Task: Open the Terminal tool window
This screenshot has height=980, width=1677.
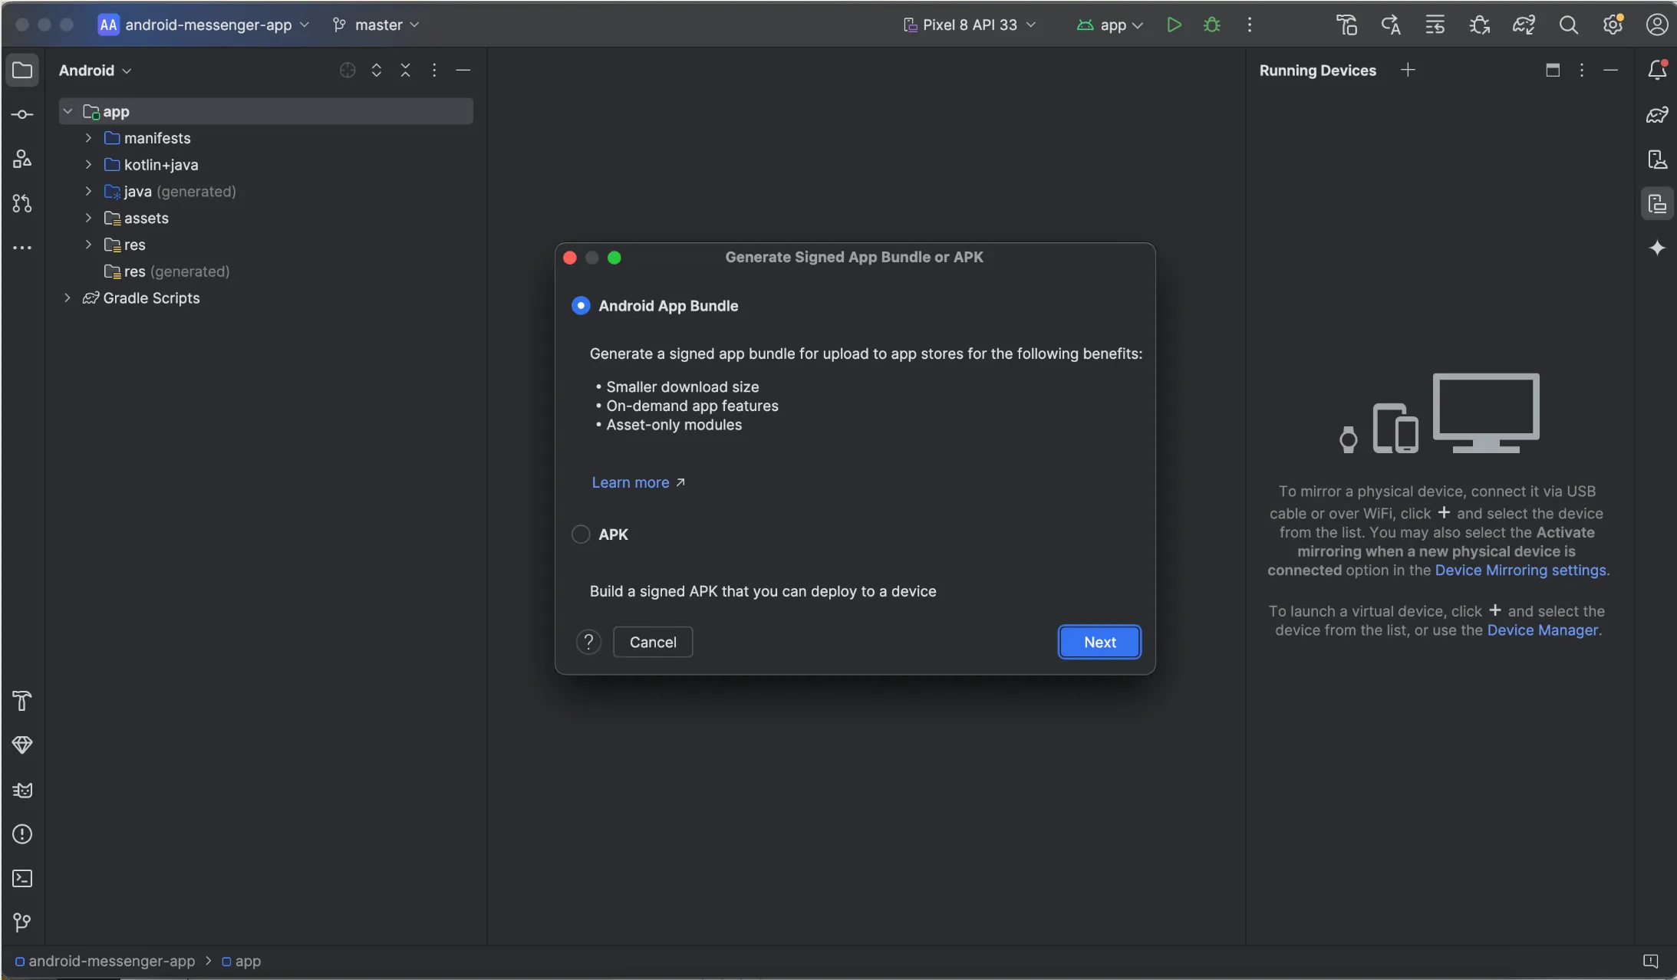Action: pos(22,878)
